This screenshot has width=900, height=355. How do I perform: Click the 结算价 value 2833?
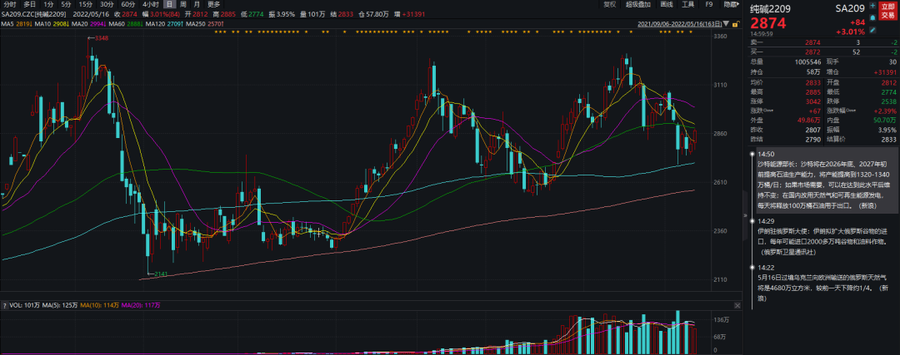click(x=888, y=140)
